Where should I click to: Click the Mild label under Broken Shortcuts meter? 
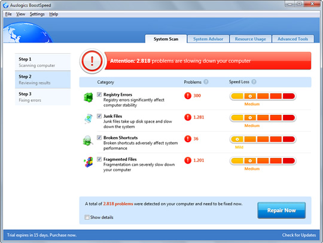[239, 147]
